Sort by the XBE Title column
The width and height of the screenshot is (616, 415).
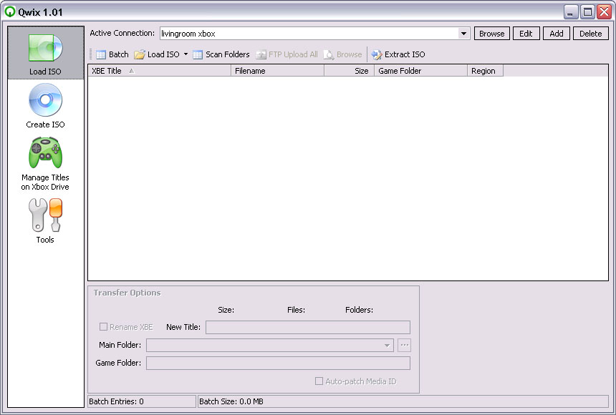pyautogui.click(x=159, y=71)
